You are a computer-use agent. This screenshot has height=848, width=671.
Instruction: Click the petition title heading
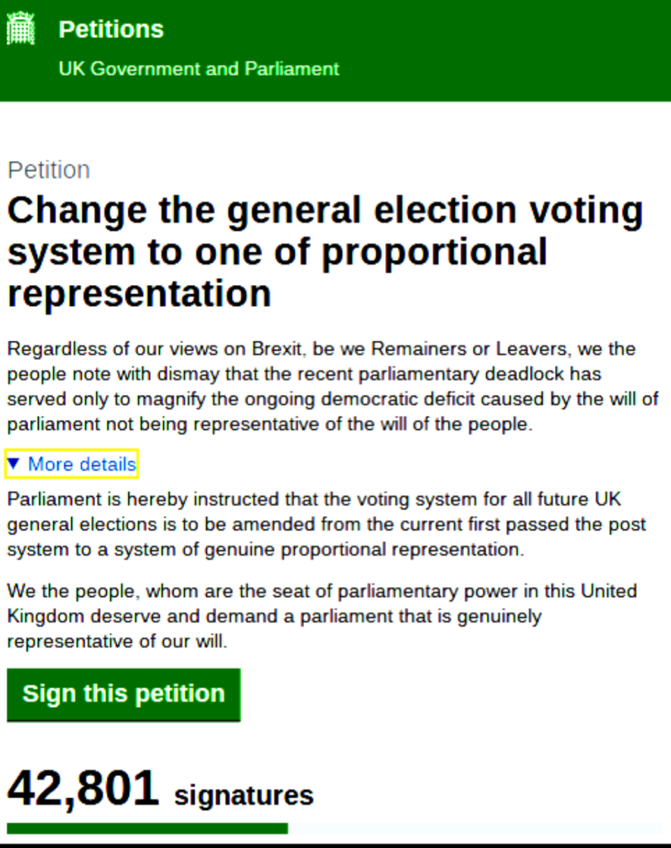tap(325, 251)
